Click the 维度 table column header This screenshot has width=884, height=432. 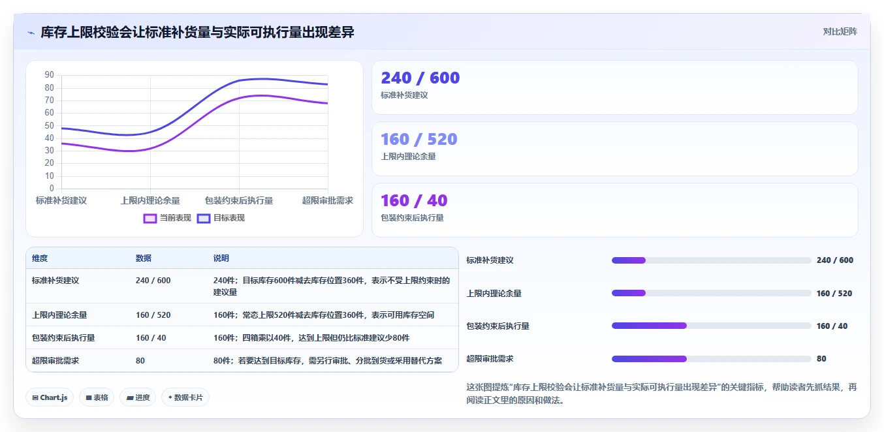(40, 258)
